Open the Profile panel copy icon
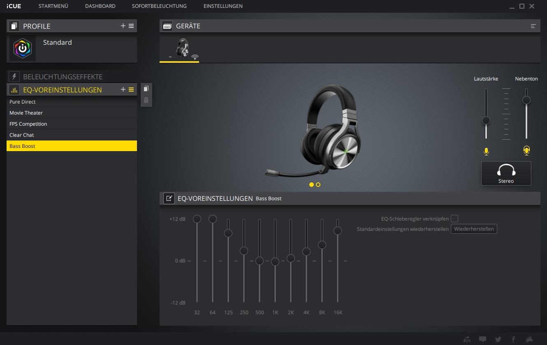Screen dimensions: 547x345 14,26
